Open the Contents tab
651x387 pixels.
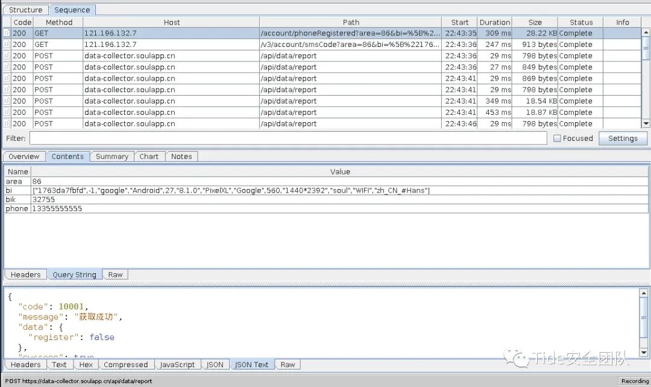point(68,156)
